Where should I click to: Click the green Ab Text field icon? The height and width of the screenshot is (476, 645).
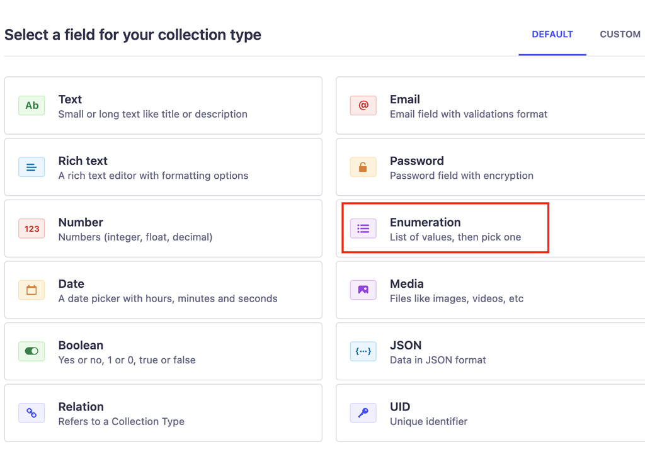(31, 106)
